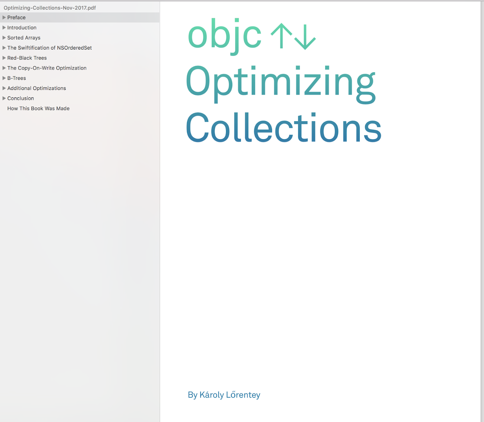Navigate to The Copy-On-Write Optimization
This screenshot has width=484, height=422.
click(47, 68)
